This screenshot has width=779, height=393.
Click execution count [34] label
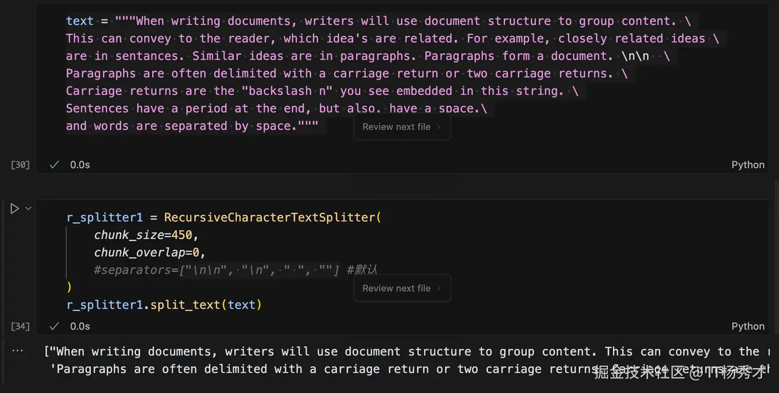[x=20, y=326]
